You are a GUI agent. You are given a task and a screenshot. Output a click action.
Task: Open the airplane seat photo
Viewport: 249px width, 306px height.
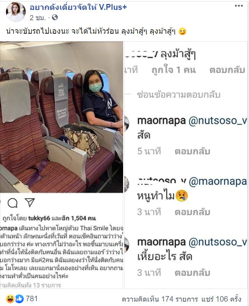click(x=61, y=117)
